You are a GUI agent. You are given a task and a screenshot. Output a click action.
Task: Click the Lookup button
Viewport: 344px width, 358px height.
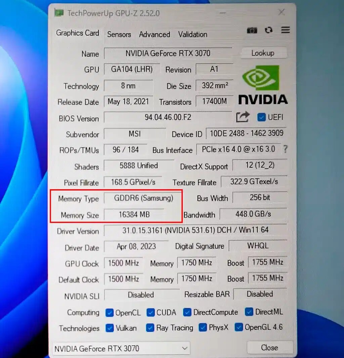click(x=264, y=53)
